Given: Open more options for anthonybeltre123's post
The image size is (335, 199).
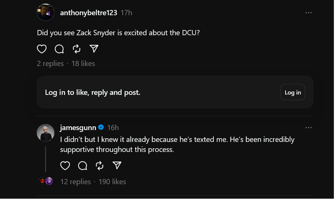Looking at the screenshot, I should (308, 13).
